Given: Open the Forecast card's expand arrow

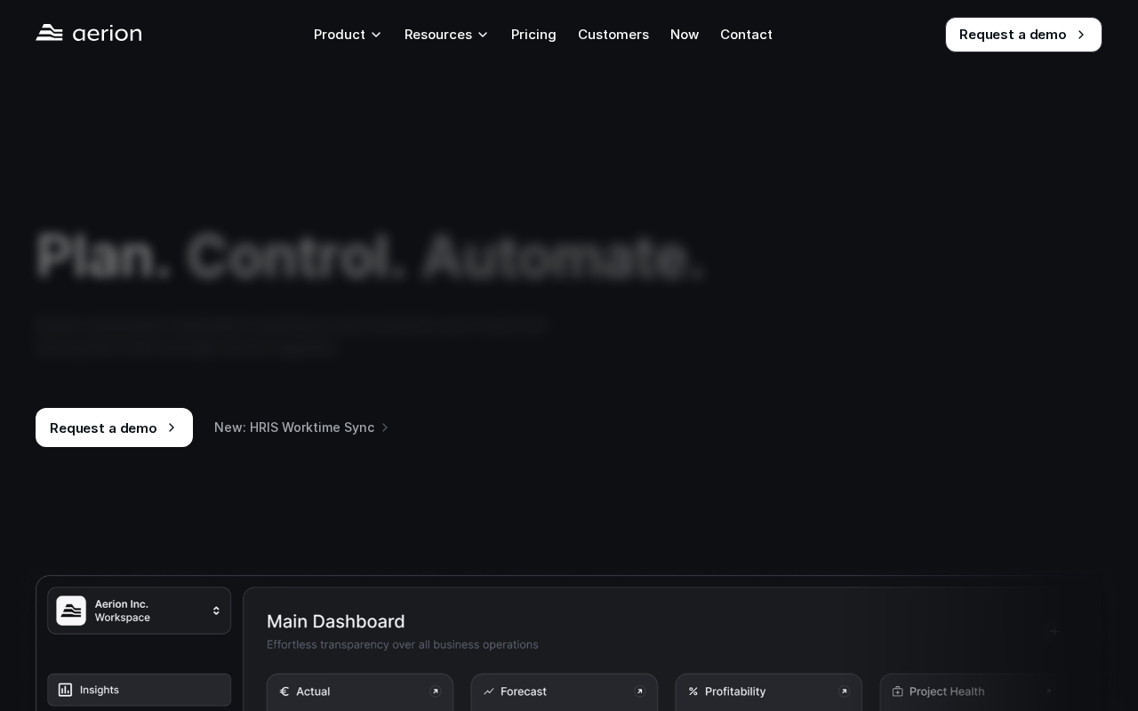Looking at the screenshot, I should (639, 691).
